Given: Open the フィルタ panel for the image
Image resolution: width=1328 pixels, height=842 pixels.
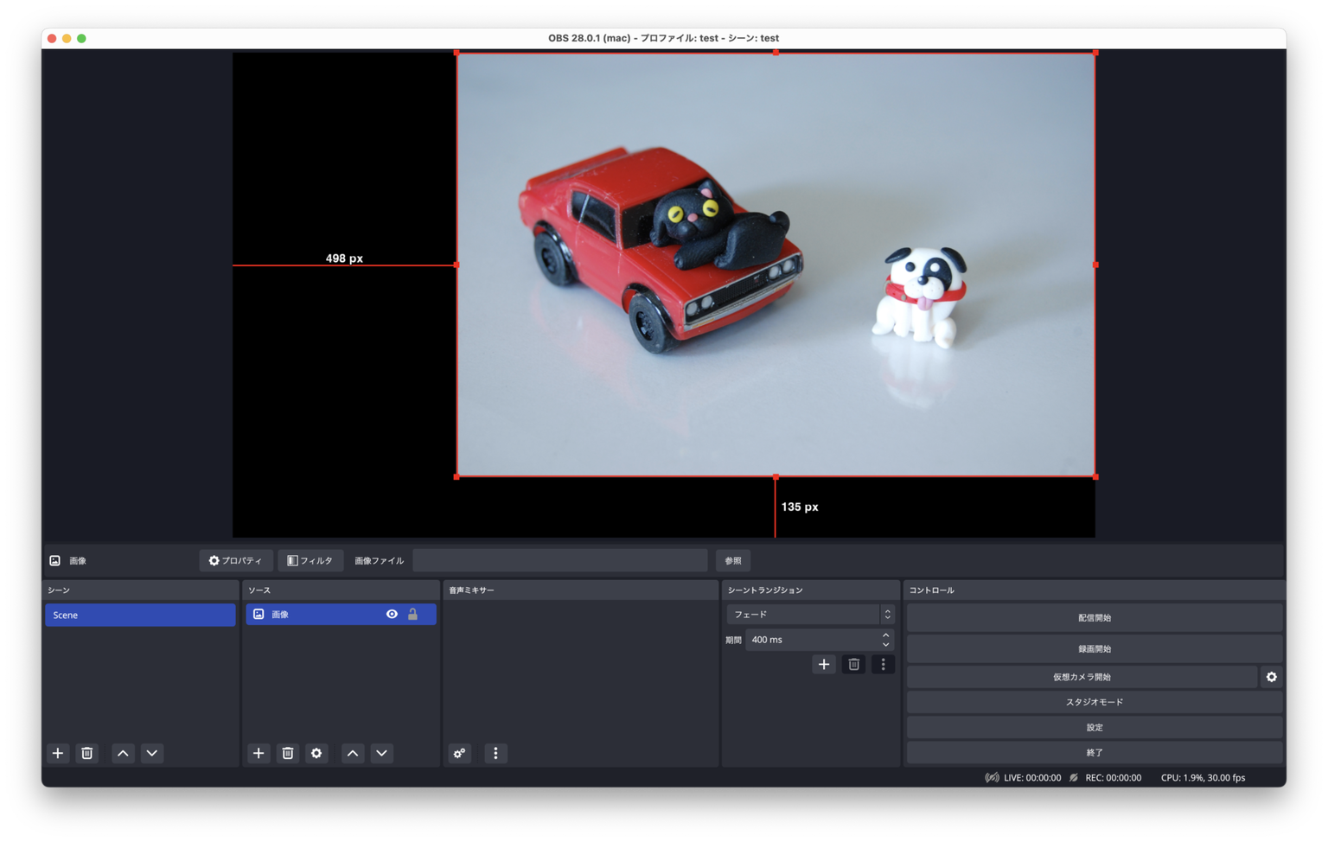Looking at the screenshot, I should point(310,560).
